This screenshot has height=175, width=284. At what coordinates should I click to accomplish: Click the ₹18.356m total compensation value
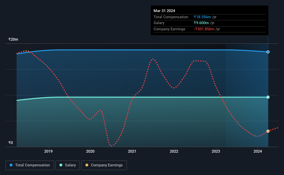202,17
